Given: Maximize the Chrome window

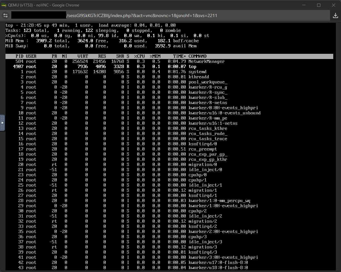Looking at the screenshot, I should 319,5.
